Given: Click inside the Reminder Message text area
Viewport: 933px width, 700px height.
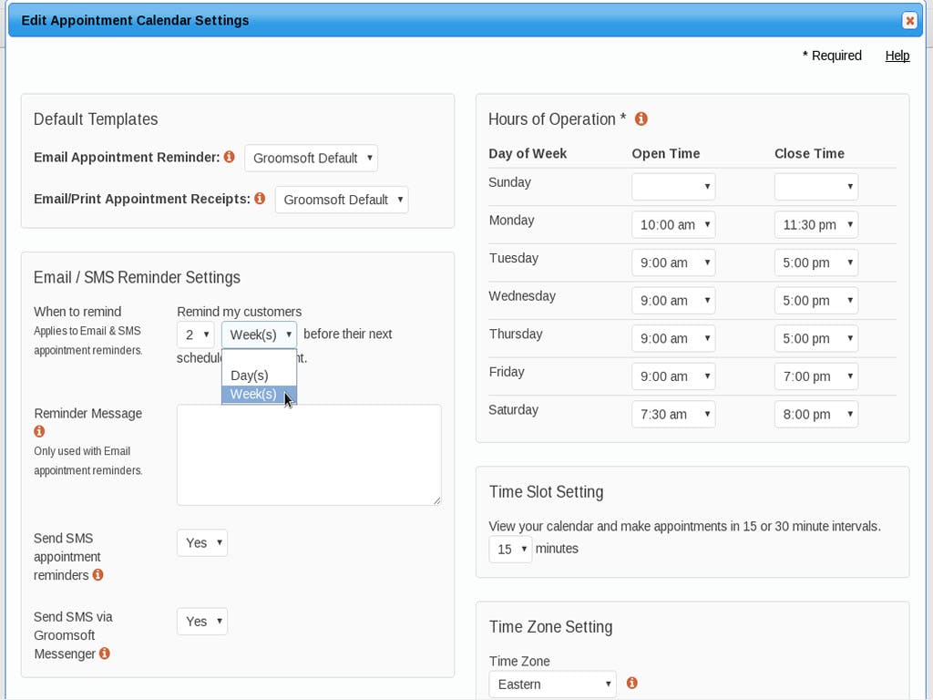Looking at the screenshot, I should pyautogui.click(x=308, y=453).
